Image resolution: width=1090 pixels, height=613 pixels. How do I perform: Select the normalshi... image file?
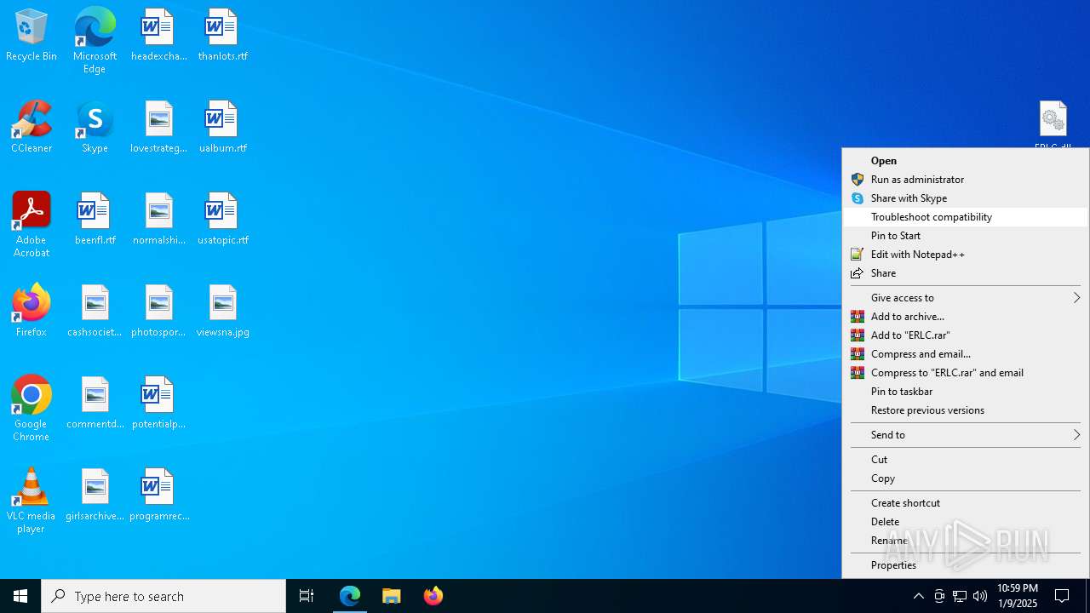(158, 219)
